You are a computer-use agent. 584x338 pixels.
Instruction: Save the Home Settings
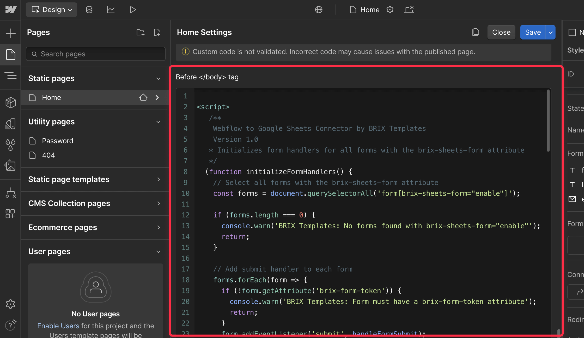(533, 32)
